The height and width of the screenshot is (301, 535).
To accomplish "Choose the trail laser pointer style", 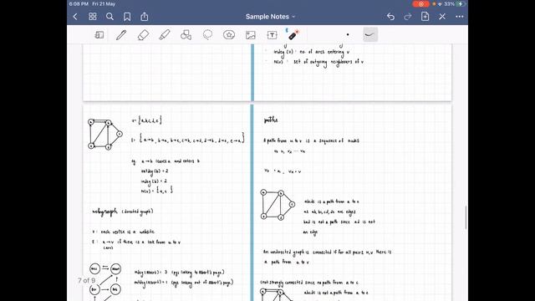I will [369, 34].
